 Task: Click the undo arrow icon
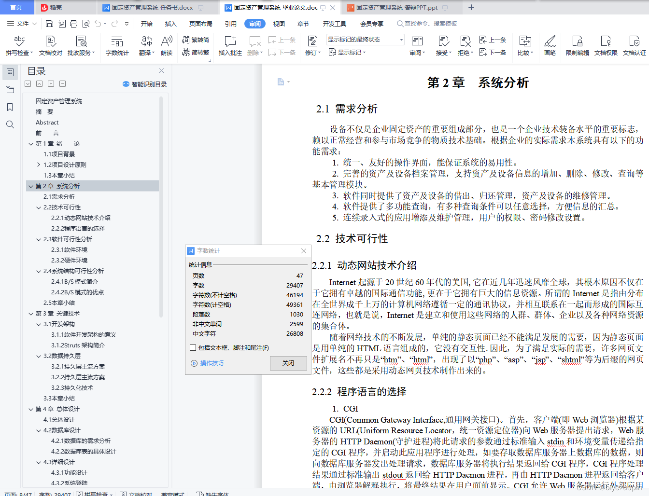(x=98, y=24)
